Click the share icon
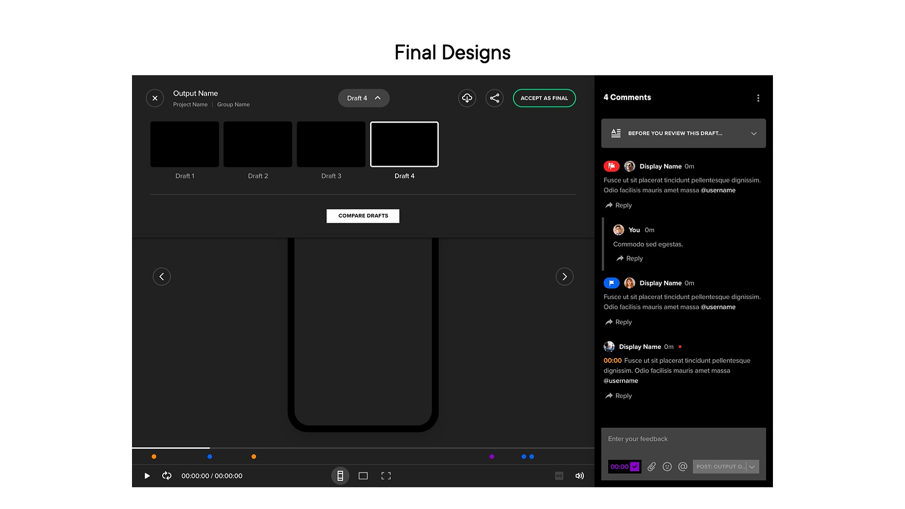 (494, 98)
